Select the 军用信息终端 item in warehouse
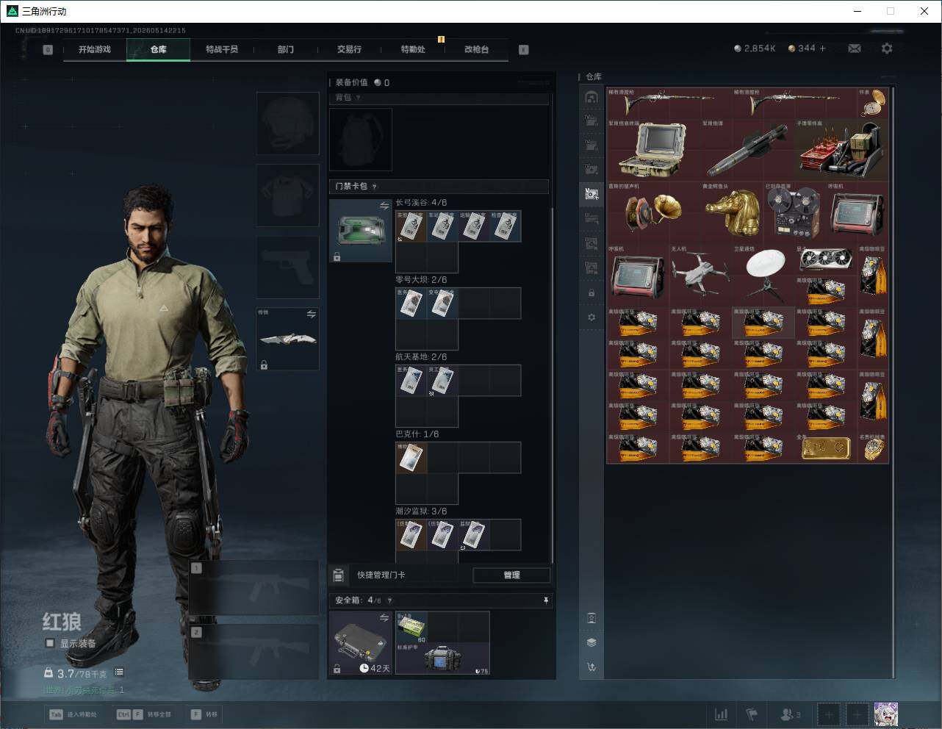The width and height of the screenshot is (942, 729). tap(652, 151)
